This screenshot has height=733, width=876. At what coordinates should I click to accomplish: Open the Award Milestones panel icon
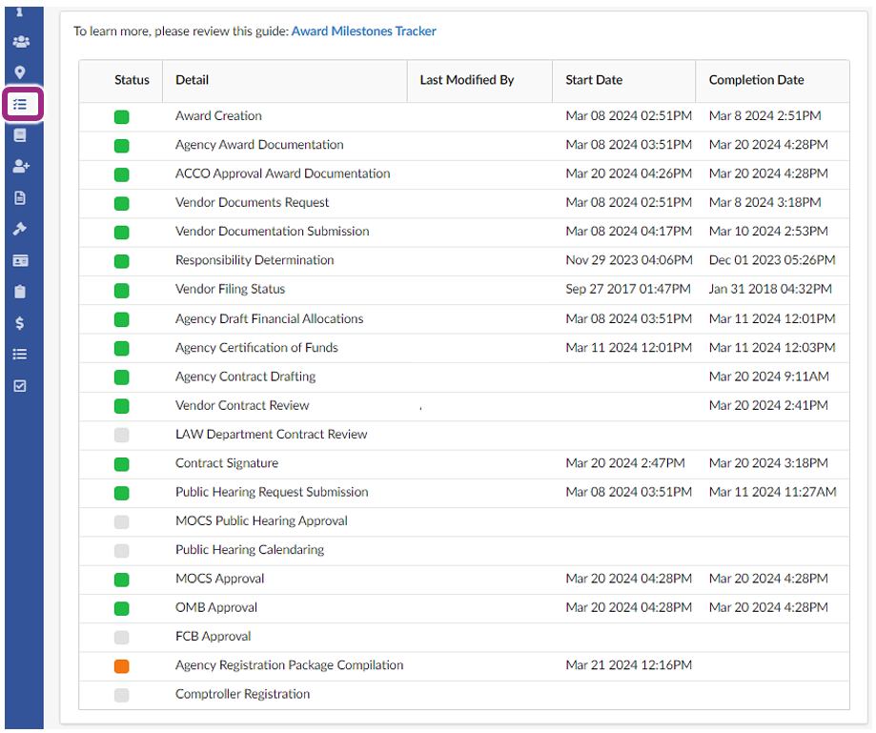(x=19, y=104)
